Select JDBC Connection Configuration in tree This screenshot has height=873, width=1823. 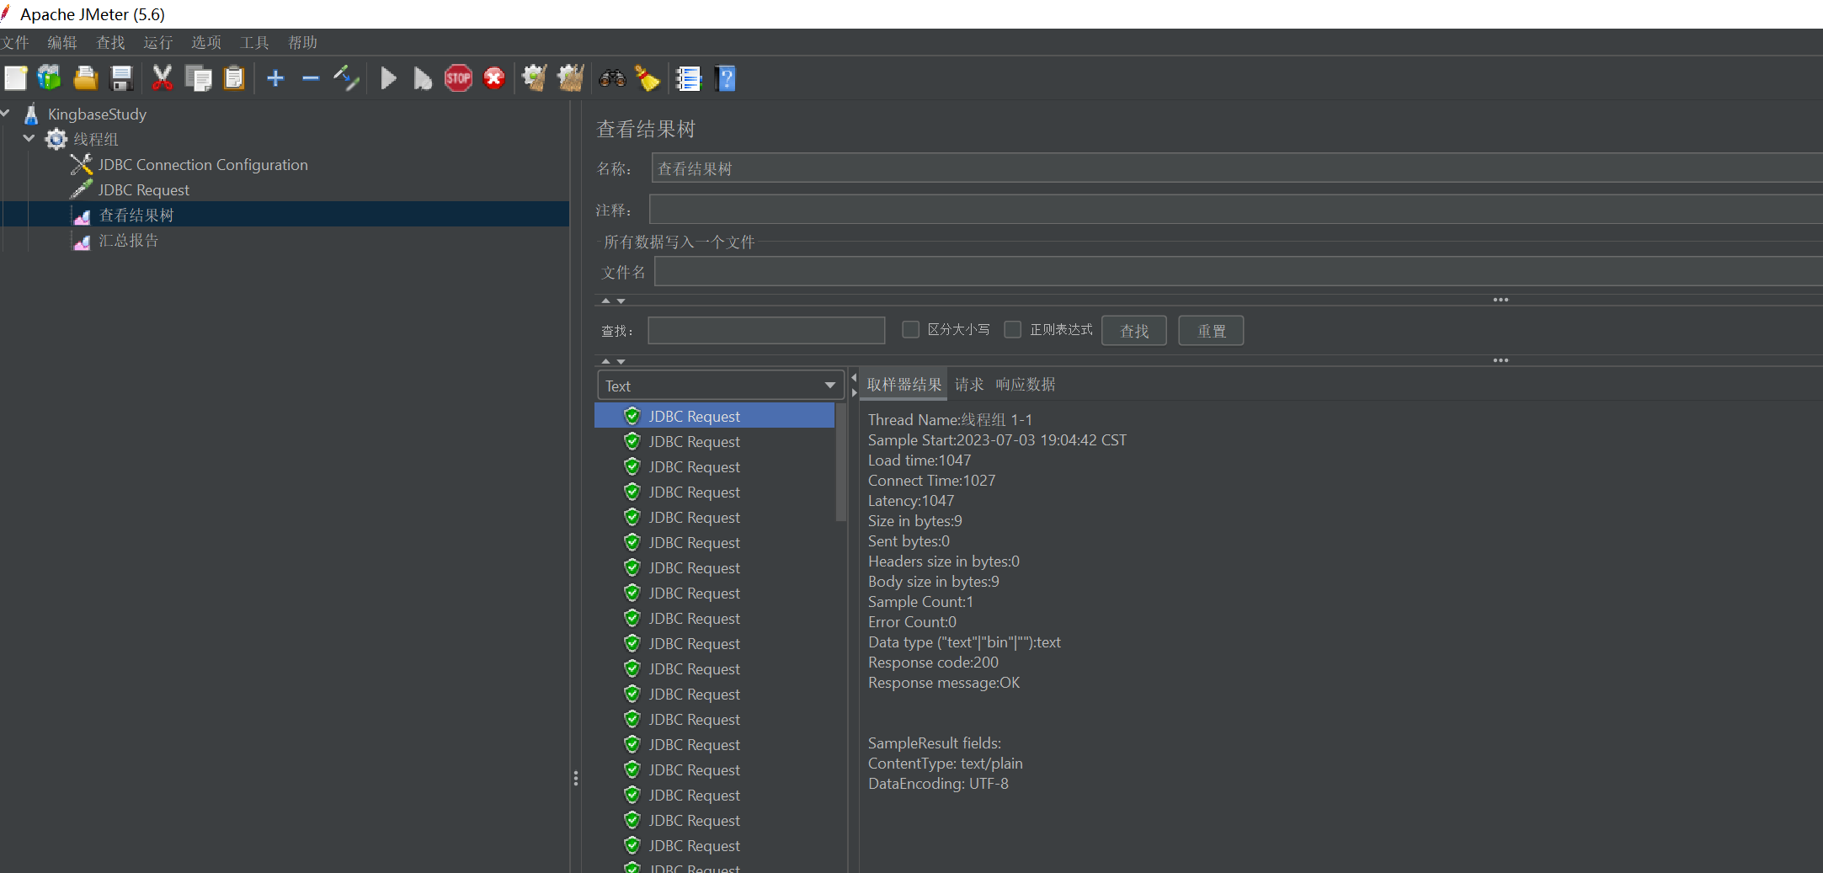pyautogui.click(x=203, y=164)
